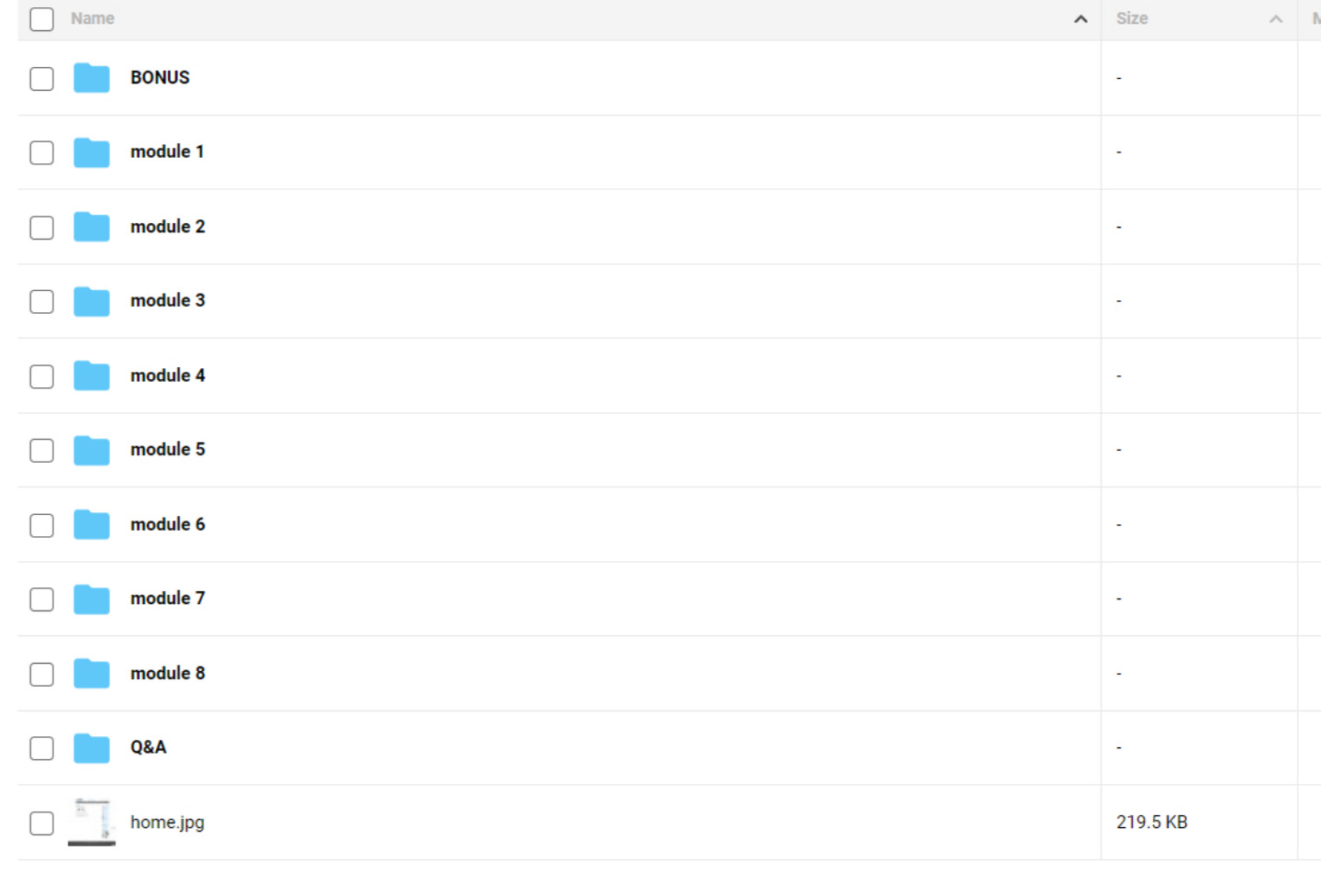1321x873 pixels.
Task: Check the box next to module 4
Action: point(42,376)
